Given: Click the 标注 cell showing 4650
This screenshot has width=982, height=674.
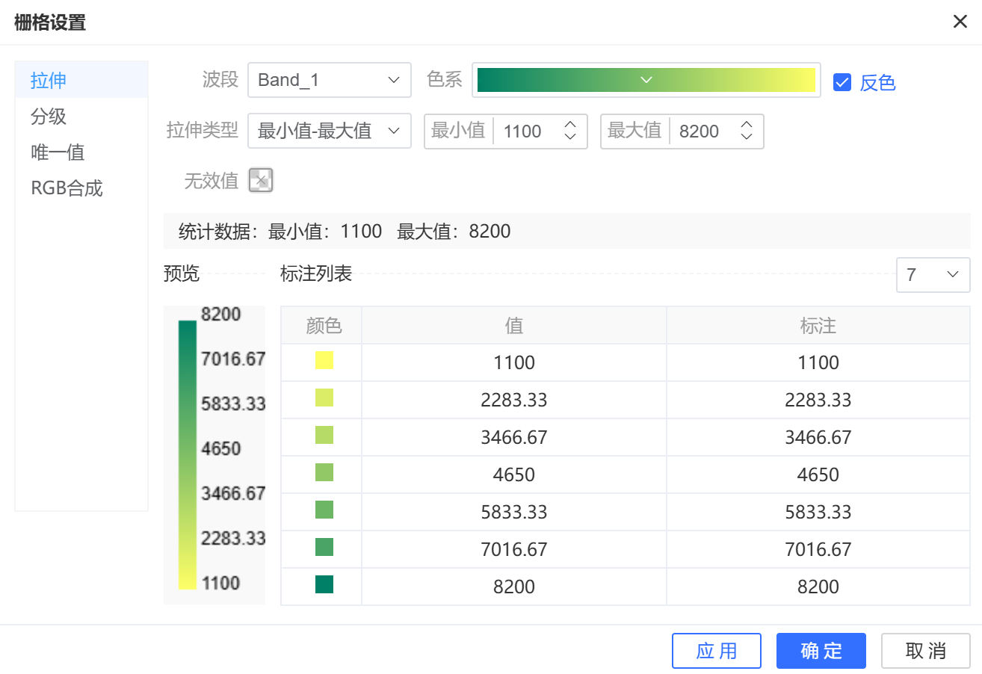Looking at the screenshot, I should click(818, 475).
